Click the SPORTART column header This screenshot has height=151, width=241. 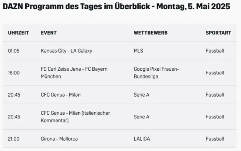(x=218, y=33)
